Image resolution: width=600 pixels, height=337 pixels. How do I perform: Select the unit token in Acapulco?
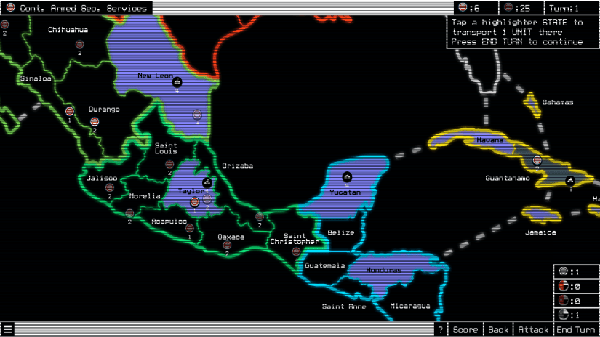pyautogui.click(x=189, y=228)
